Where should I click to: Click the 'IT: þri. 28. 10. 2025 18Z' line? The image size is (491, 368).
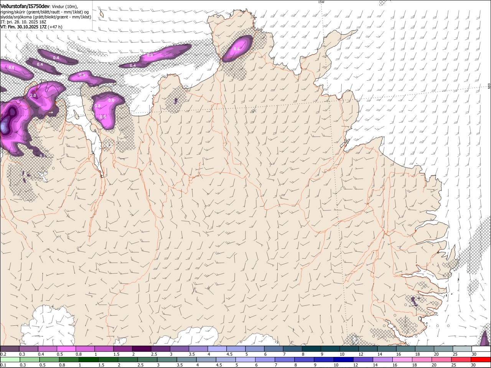23,22
